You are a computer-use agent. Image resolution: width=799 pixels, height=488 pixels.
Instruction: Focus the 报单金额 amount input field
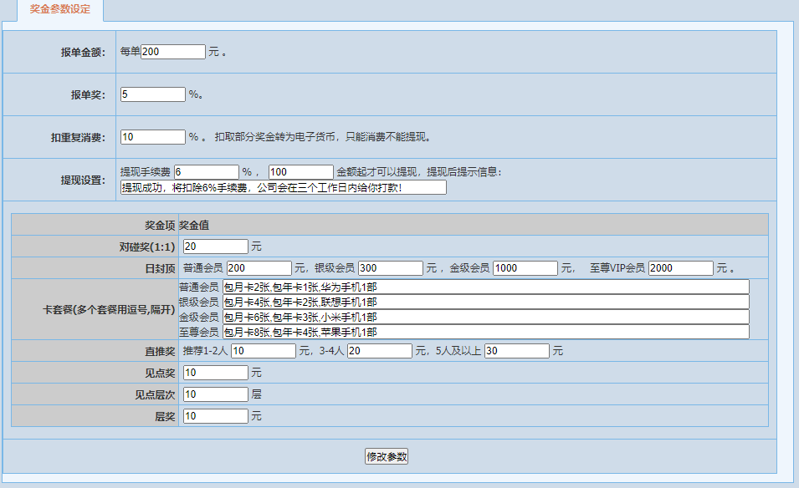pyautogui.click(x=173, y=52)
